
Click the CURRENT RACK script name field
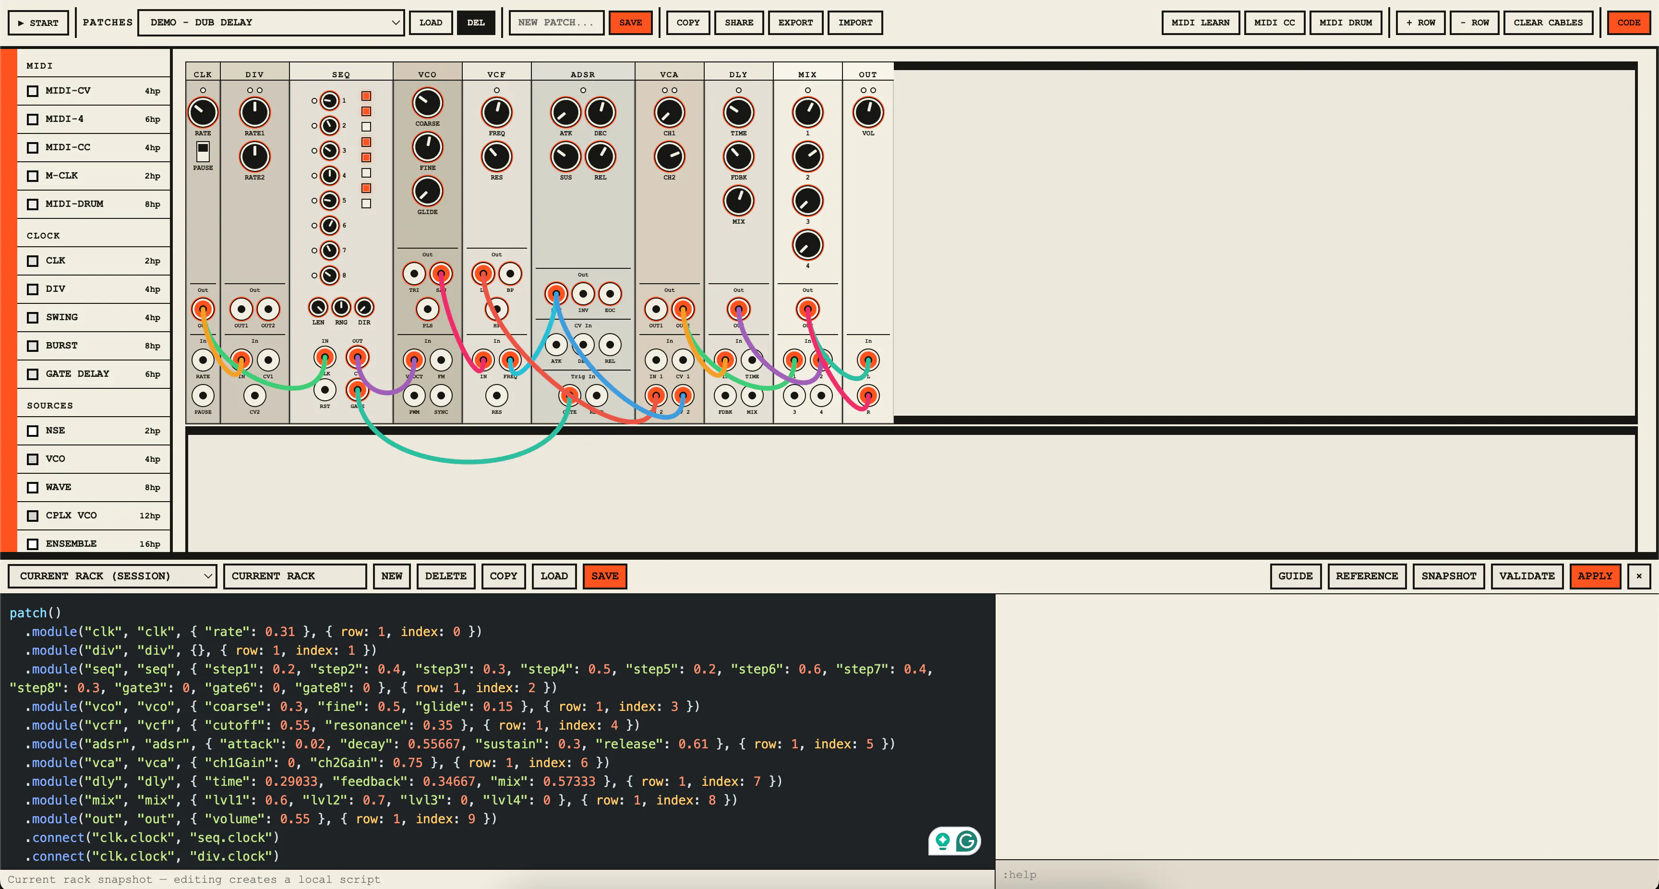pos(295,576)
